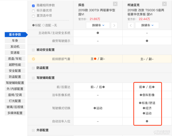The width and height of the screenshot is (172, 136).
Task: Click the 经济 driving mode value
Action: [x=147, y=108]
